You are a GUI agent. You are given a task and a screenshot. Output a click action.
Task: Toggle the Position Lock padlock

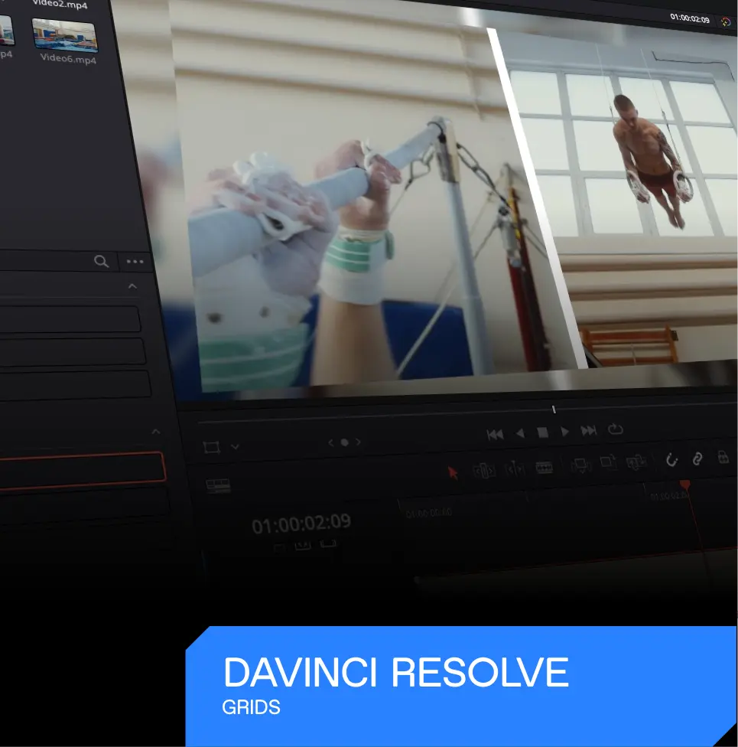[x=722, y=457]
